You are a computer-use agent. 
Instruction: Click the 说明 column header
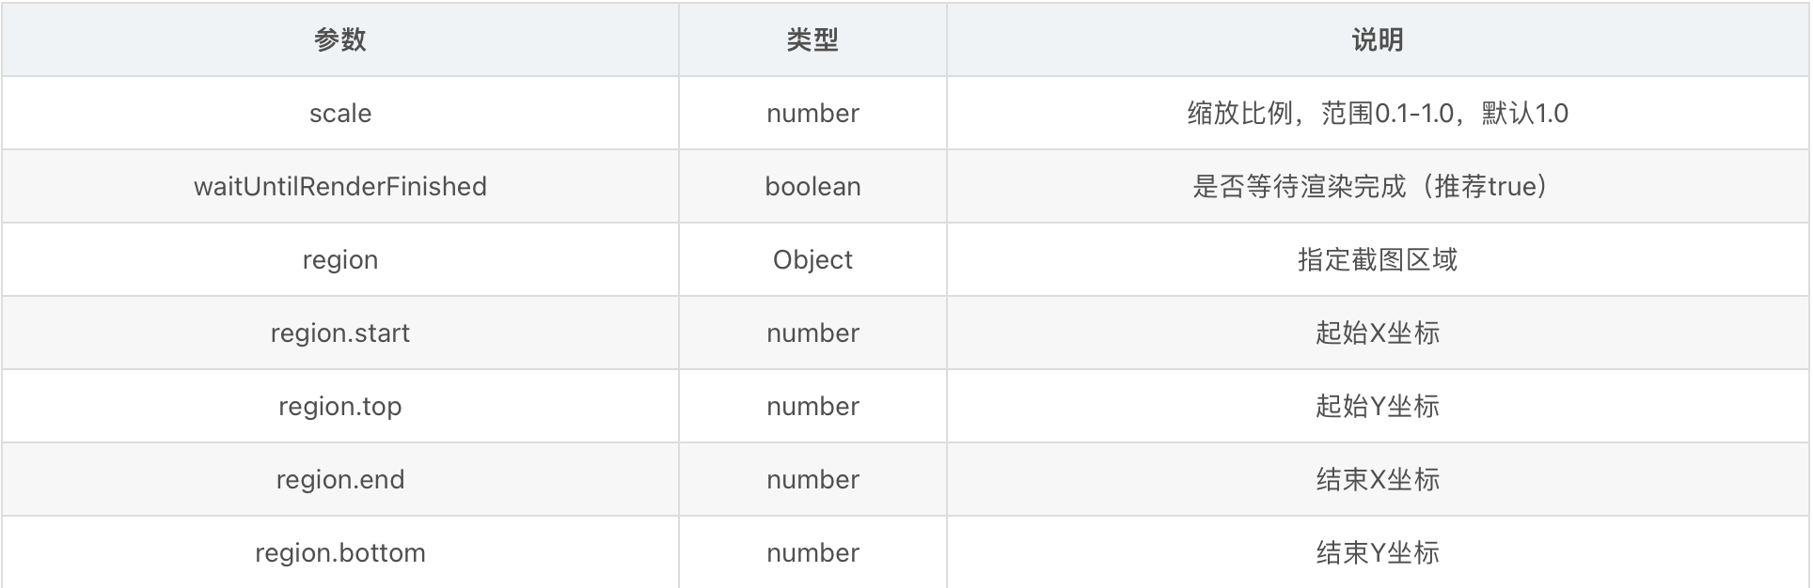[x=1378, y=39]
